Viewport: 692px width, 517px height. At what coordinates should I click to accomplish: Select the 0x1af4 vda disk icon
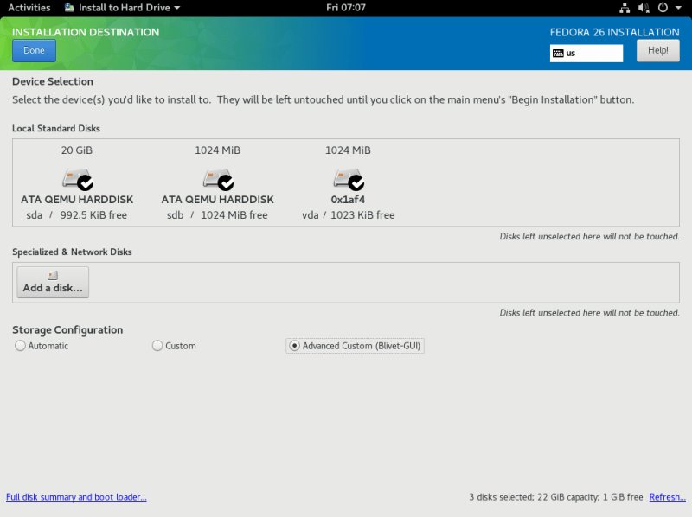348,180
